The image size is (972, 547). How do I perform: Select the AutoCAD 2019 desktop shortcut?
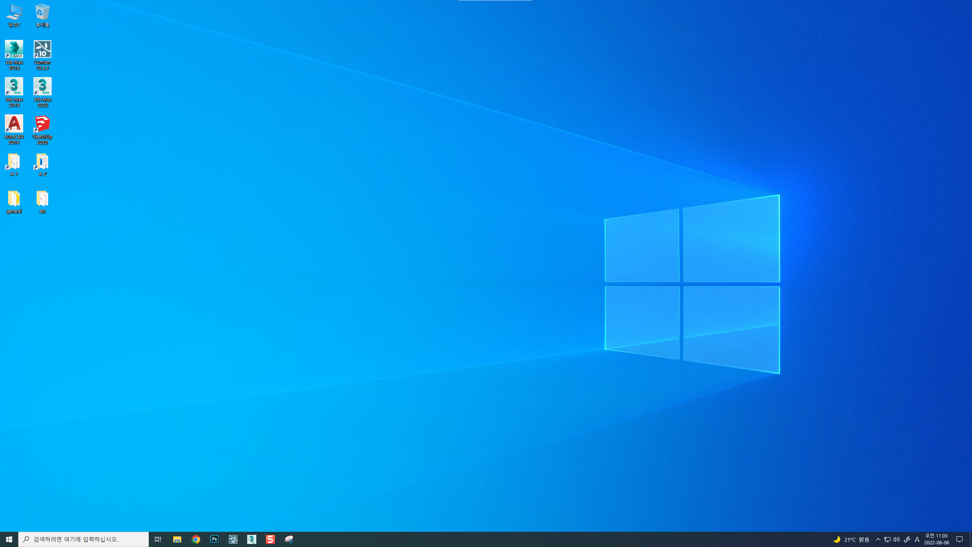pyautogui.click(x=14, y=130)
